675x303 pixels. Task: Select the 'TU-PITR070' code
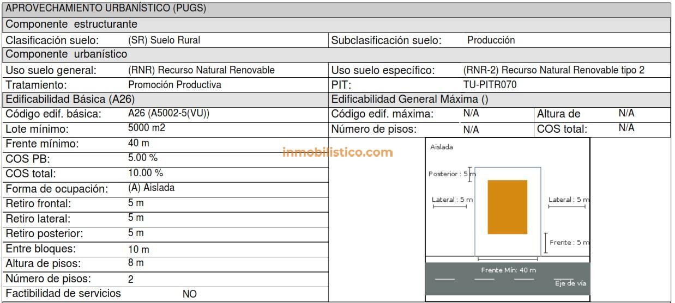[x=490, y=85]
